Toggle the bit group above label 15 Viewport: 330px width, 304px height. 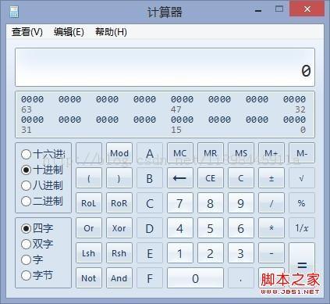click(182, 120)
